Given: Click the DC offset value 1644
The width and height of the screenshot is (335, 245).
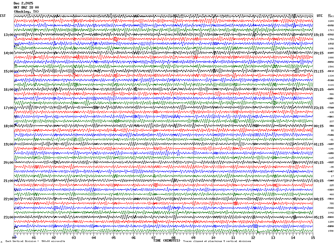Looking at the screenshot, I should pos(331,21).
